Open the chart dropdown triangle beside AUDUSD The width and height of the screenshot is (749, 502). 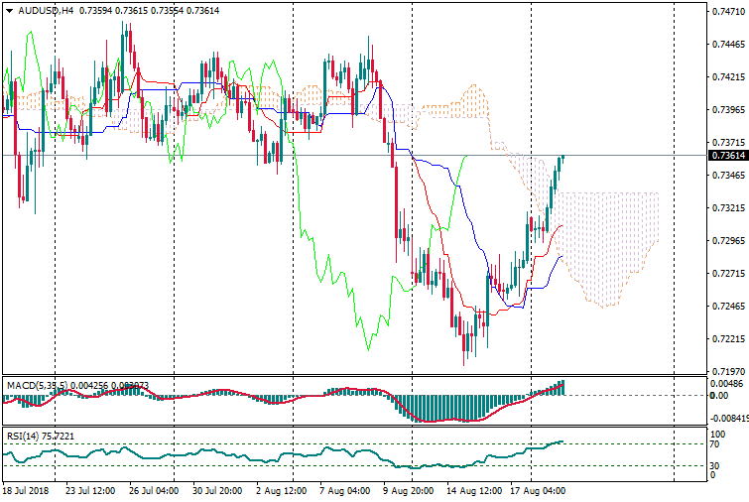(10, 11)
